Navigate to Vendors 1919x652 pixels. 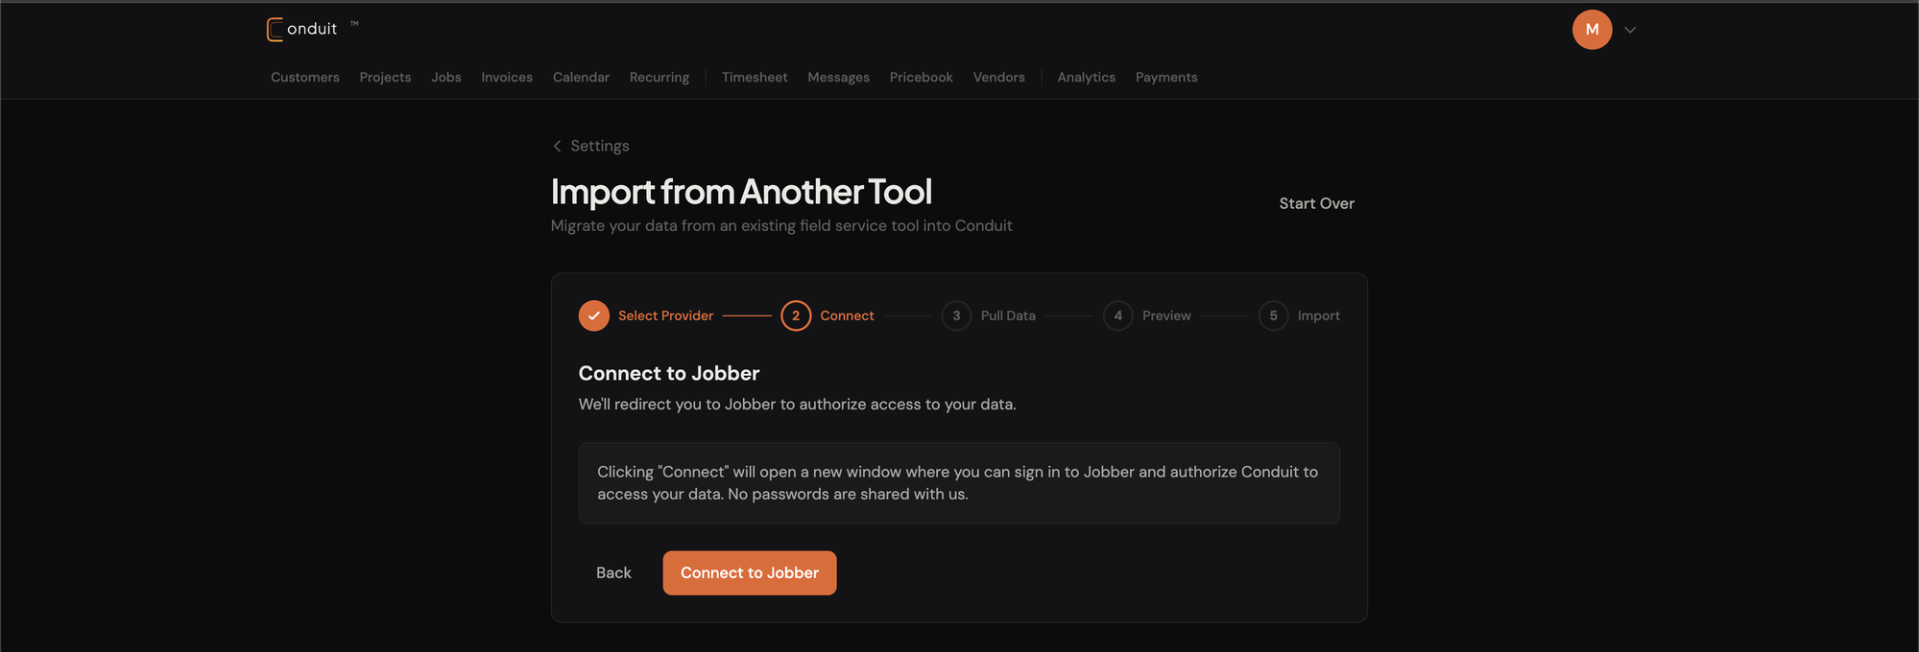(998, 78)
